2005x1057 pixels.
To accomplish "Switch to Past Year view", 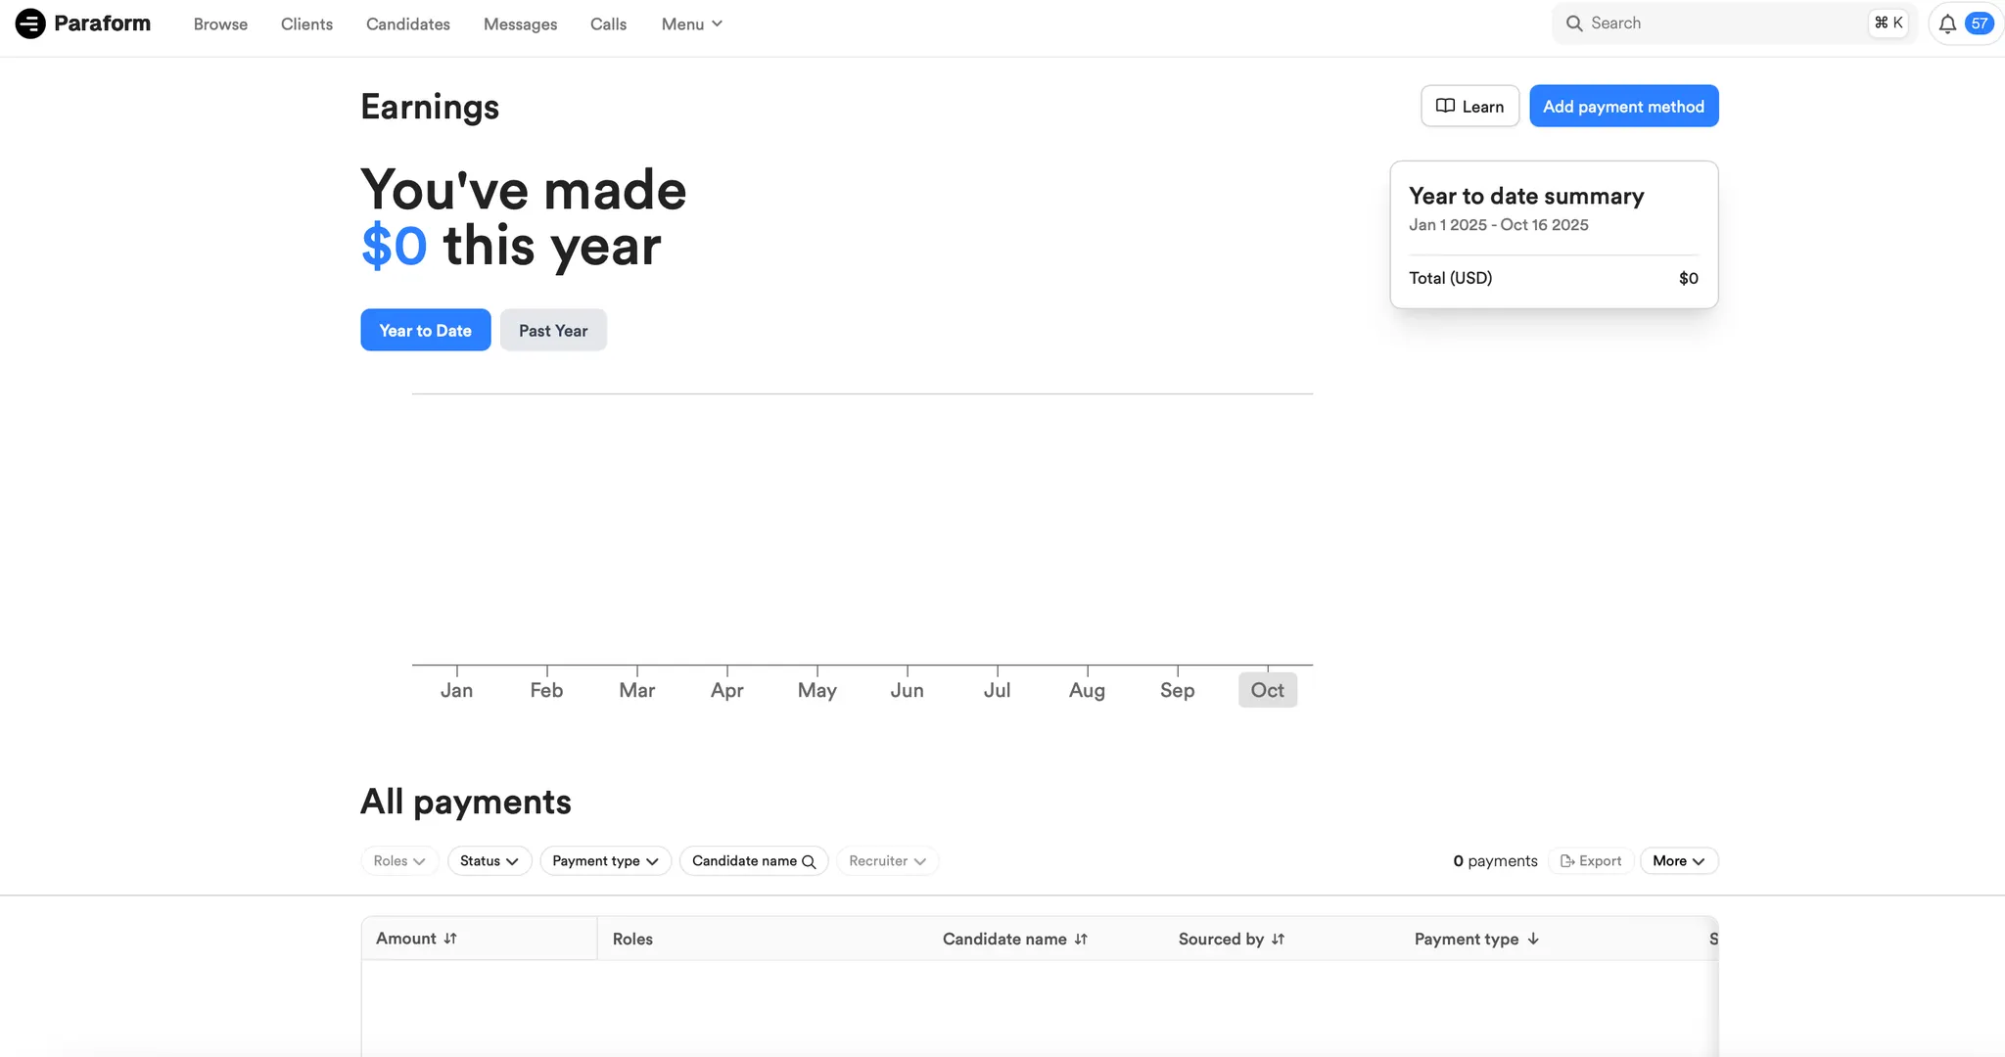I will (553, 331).
